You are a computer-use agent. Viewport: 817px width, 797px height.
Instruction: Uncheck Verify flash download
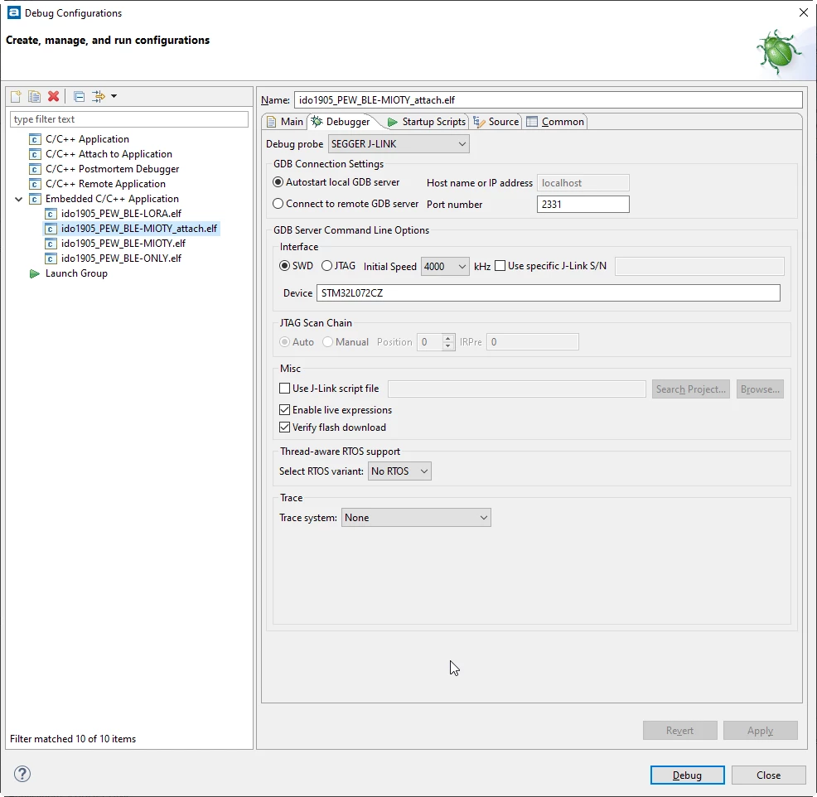tap(285, 427)
